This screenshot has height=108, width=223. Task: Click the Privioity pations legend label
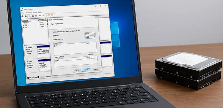(45, 77)
